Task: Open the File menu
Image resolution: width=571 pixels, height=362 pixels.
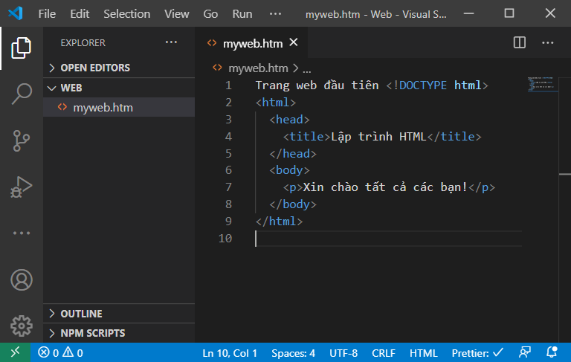Action: pos(47,14)
